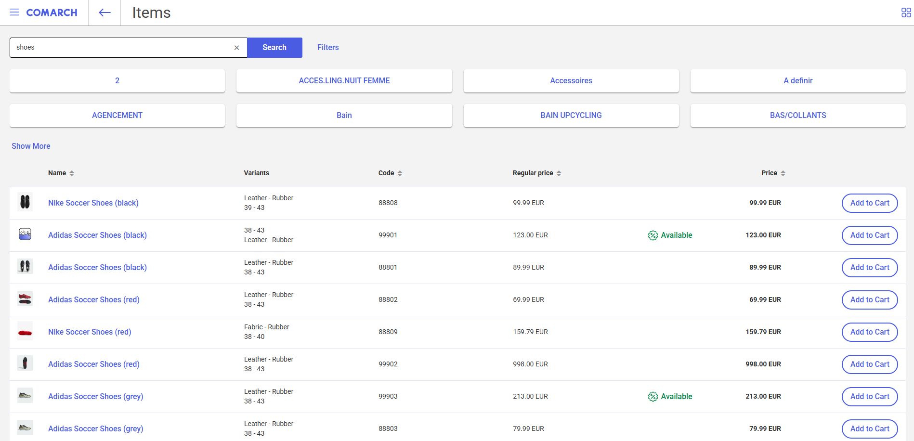Add item 99903 to cart
914x441 pixels.
870,396
